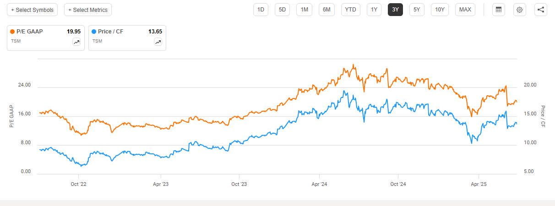
Task: Switch chart range to 1D
Action: point(261,10)
